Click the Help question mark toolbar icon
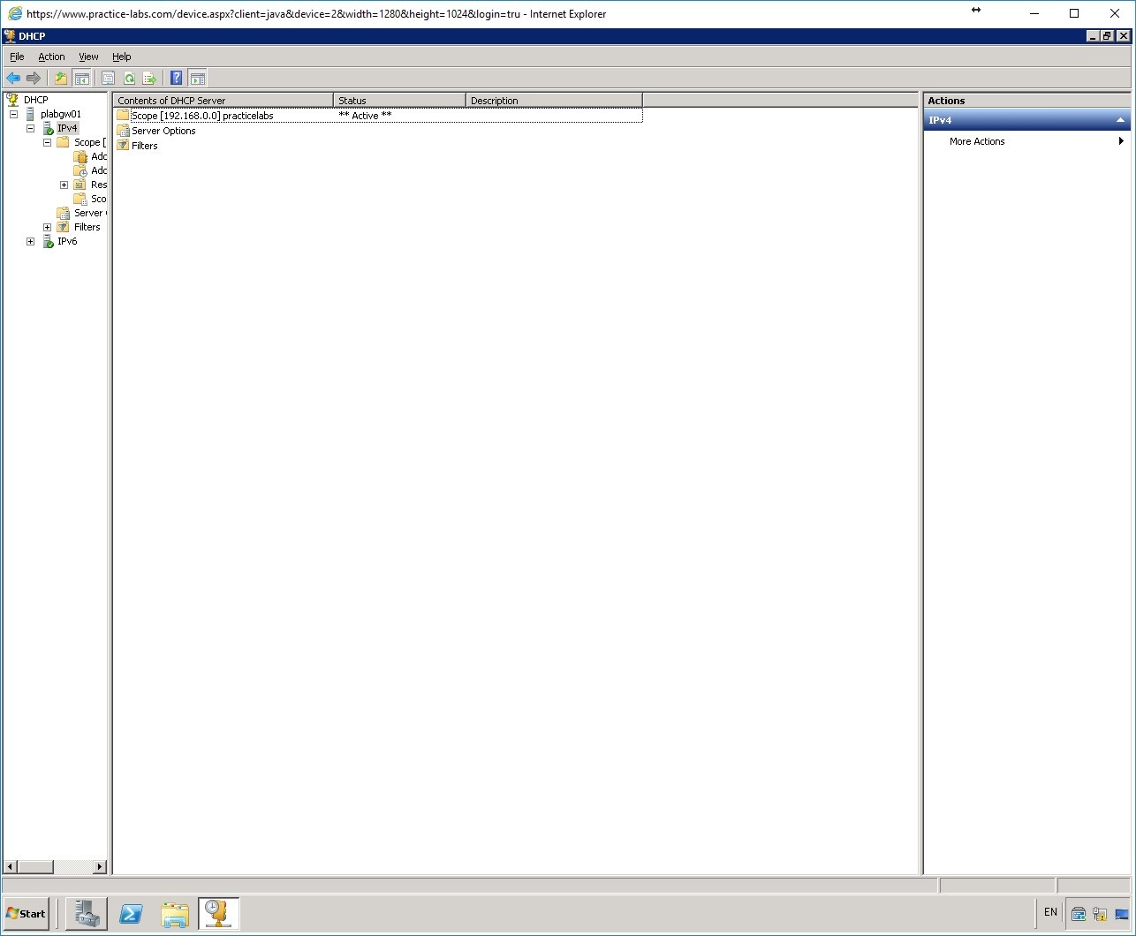 coord(176,78)
